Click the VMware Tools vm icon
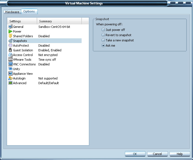This screenshot has width=193, height=160. (x=10, y=59)
